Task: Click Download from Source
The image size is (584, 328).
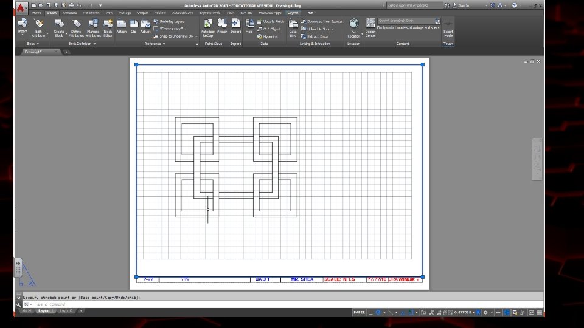Action: [321, 22]
